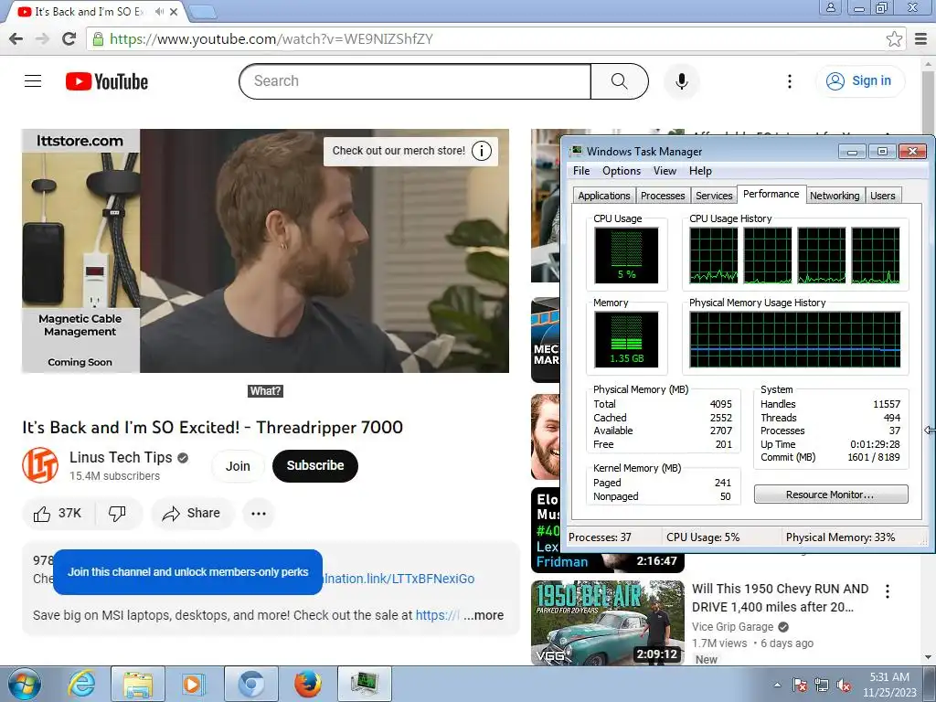
Task: Open the 1950 Bel Air video thumbnail
Action: pyautogui.click(x=608, y=622)
